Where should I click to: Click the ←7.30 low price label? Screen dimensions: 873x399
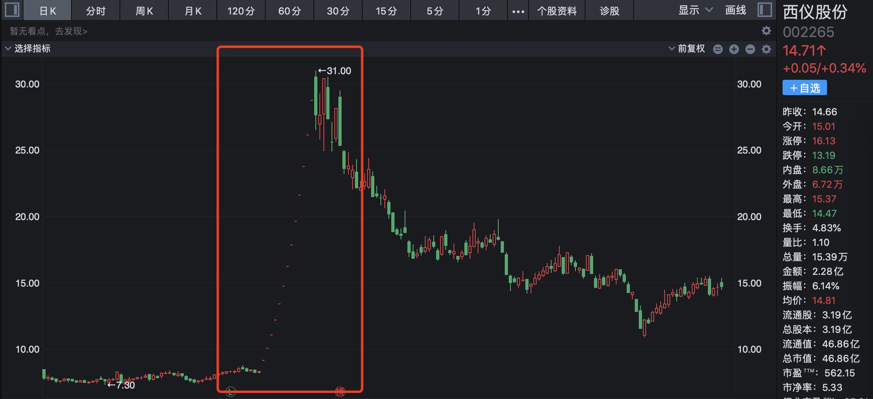click(121, 385)
